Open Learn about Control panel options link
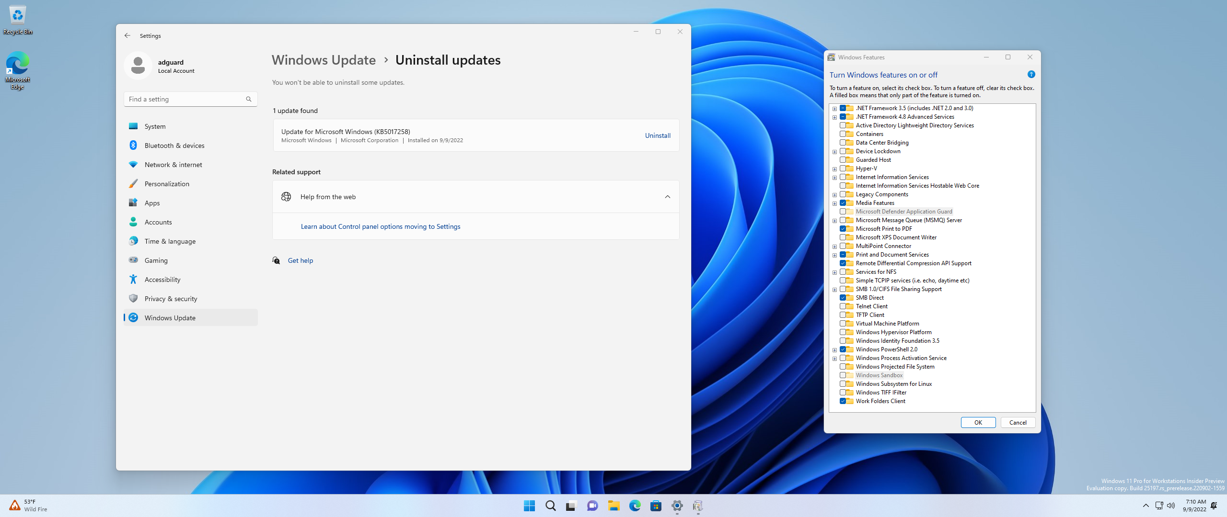 coord(381,226)
